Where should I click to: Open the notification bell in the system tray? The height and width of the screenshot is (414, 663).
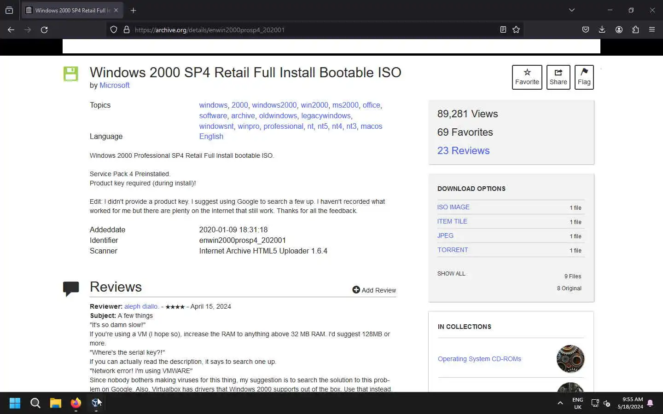(650, 403)
